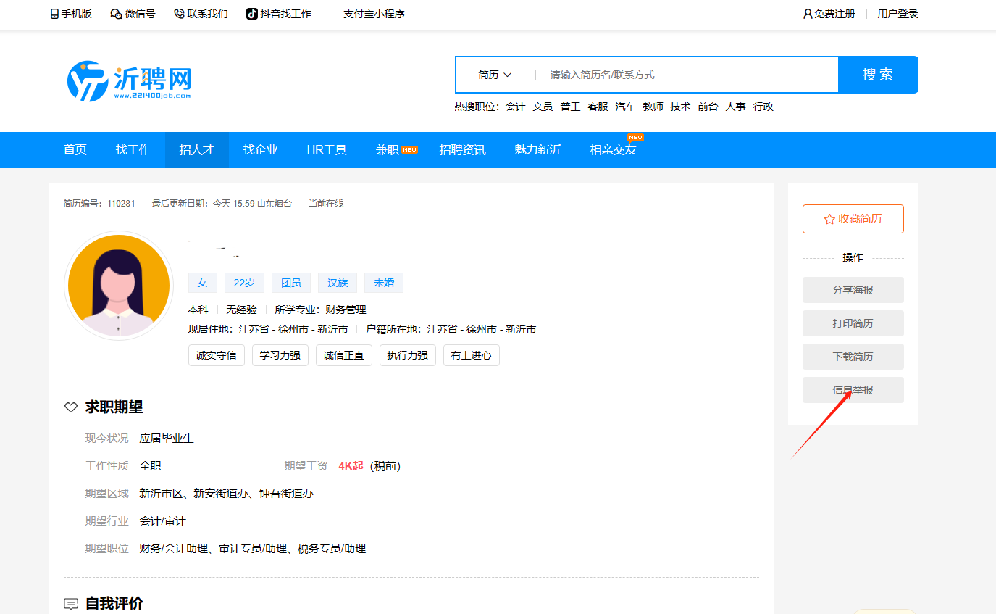This screenshot has height=614, width=996.
Task: Open 抖音找工作 TikTok link
Action: (279, 14)
